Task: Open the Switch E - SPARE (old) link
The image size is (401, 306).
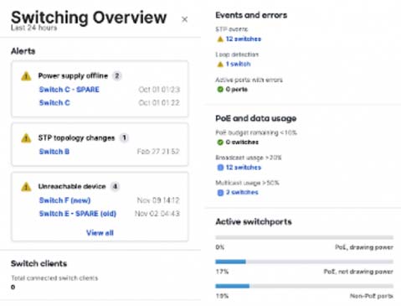Action: tap(78, 214)
